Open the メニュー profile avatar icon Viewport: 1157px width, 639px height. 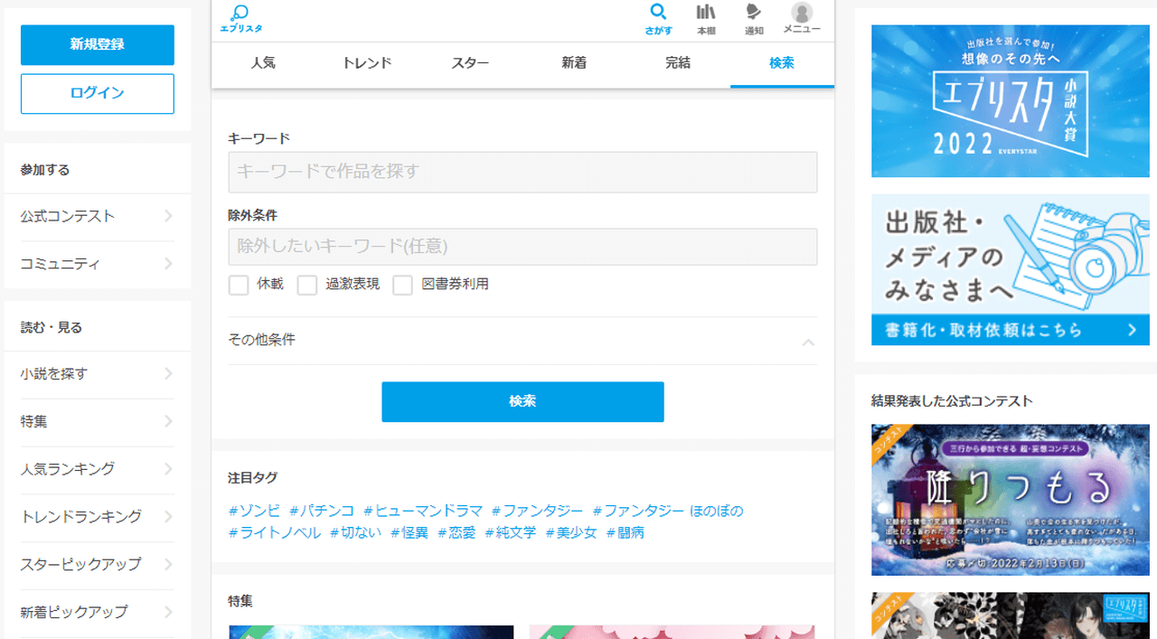(x=801, y=13)
